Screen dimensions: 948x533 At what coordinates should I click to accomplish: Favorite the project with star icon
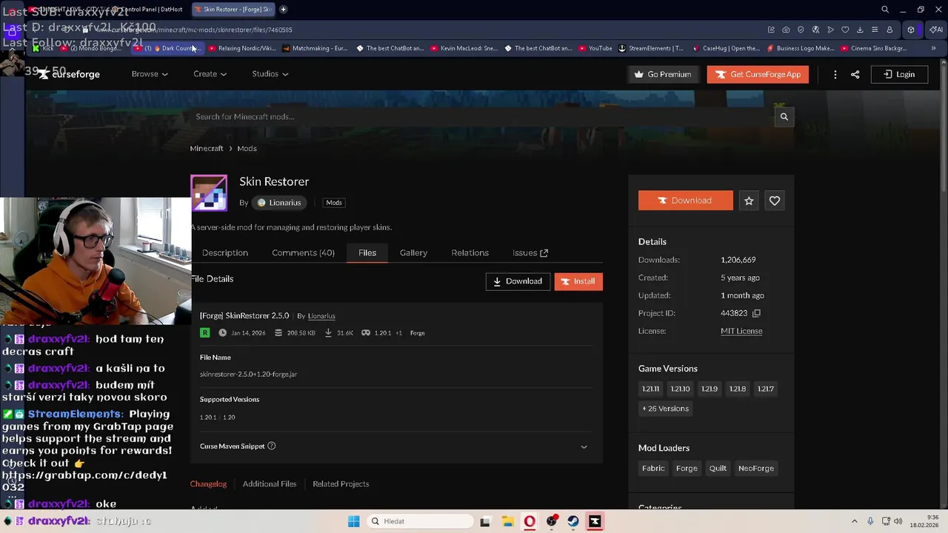pos(749,201)
